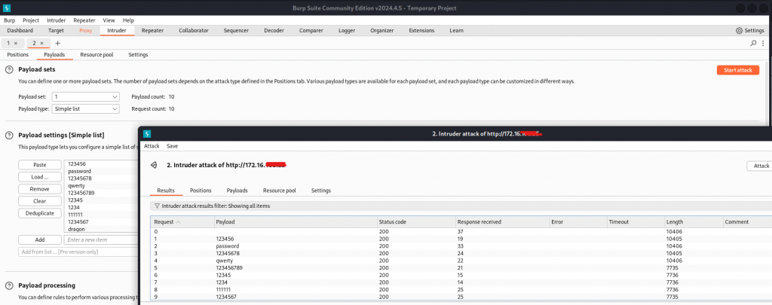Open Save menu in attack window
The image size is (772, 305).
point(173,146)
